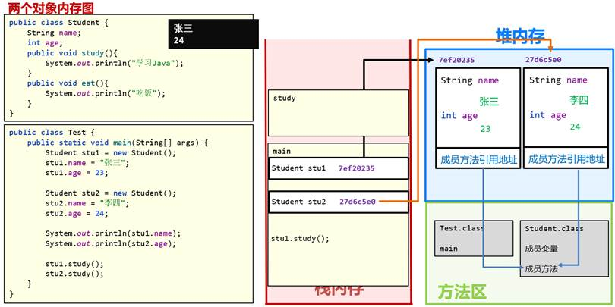Click 'Student stu2 = new Student();' code line

(111, 193)
